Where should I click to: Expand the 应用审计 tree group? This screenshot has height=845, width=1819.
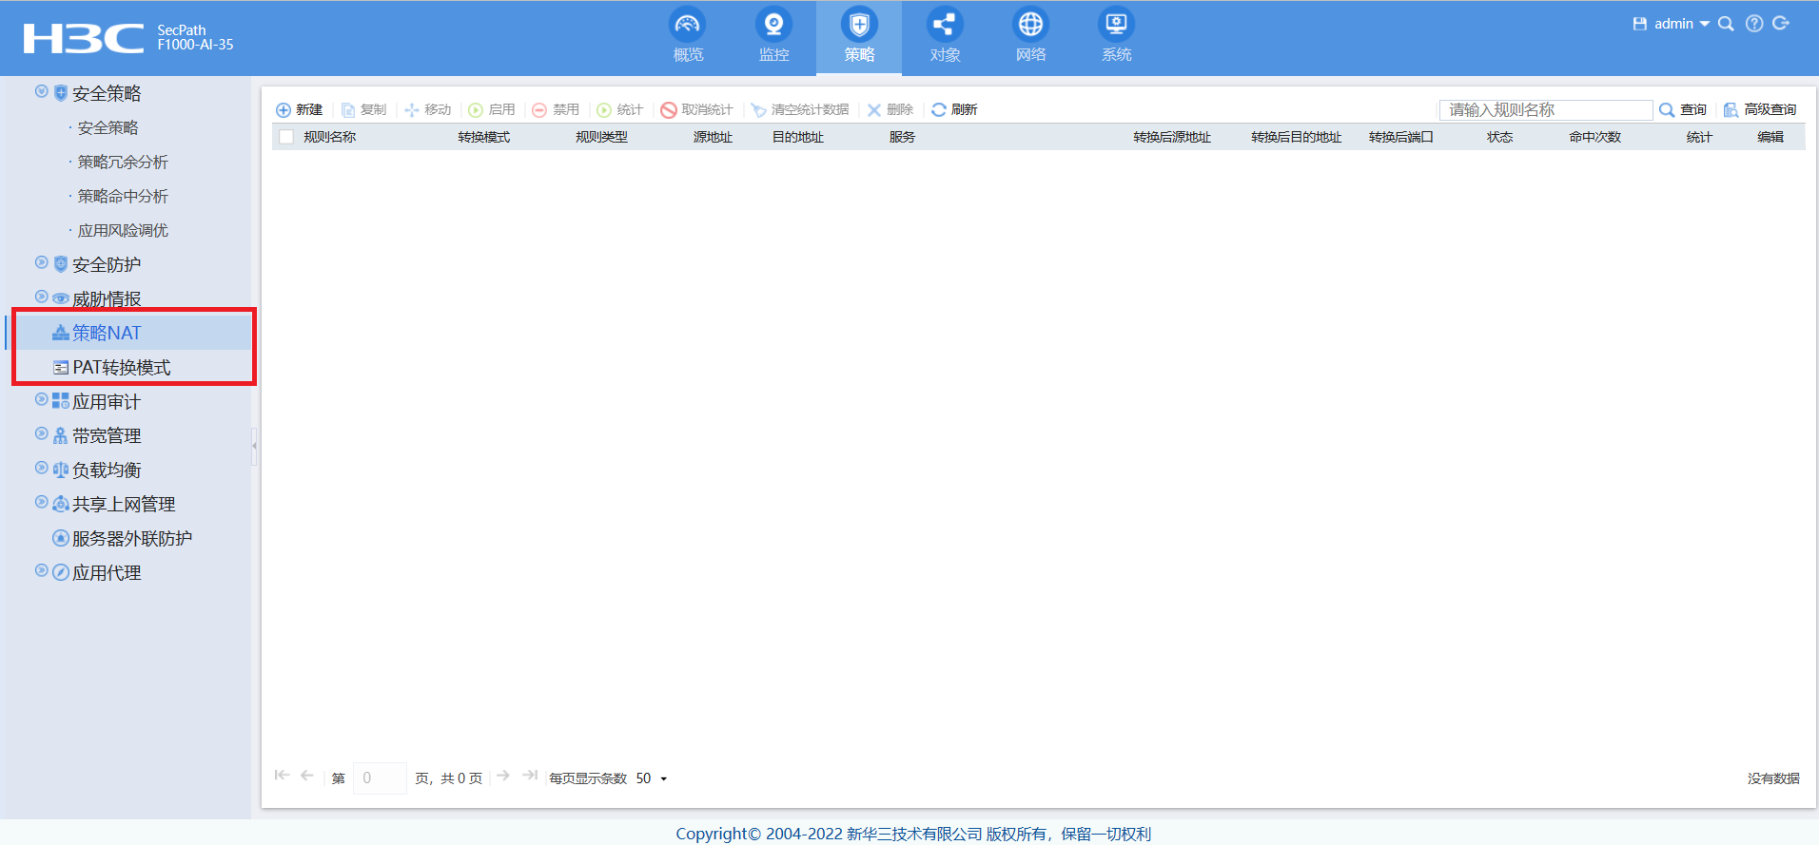tap(41, 400)
